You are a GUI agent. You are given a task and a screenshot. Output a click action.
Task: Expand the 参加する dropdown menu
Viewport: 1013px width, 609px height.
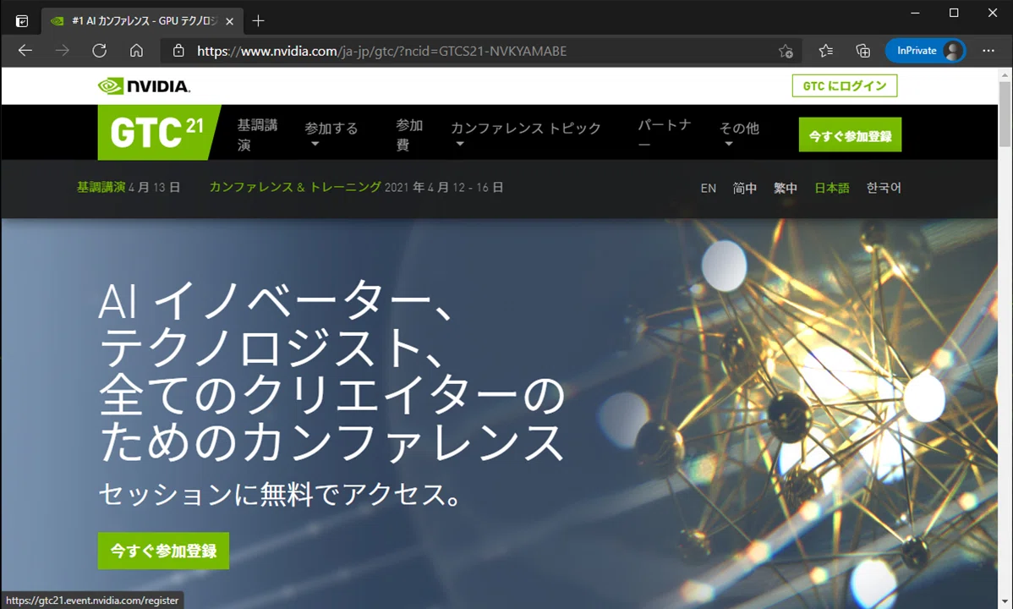pos(331,134)
